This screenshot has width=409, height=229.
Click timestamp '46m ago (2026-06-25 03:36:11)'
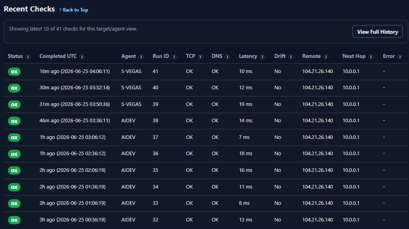(x=75, y=121)
